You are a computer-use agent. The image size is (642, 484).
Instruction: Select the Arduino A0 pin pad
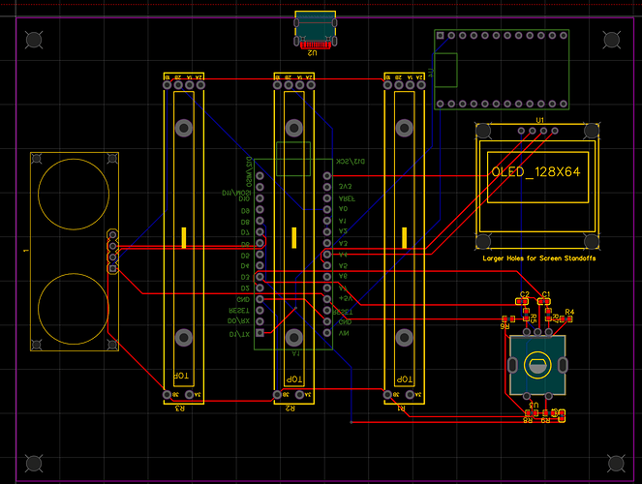pyautogui.click(x=326, y=209)
